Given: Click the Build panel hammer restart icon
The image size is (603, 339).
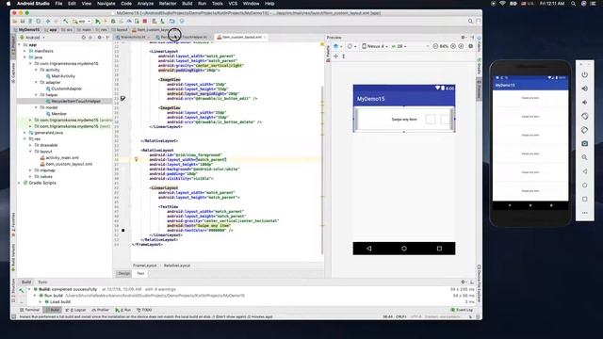Looking at the screenshot, I should [x=21, y=291].
